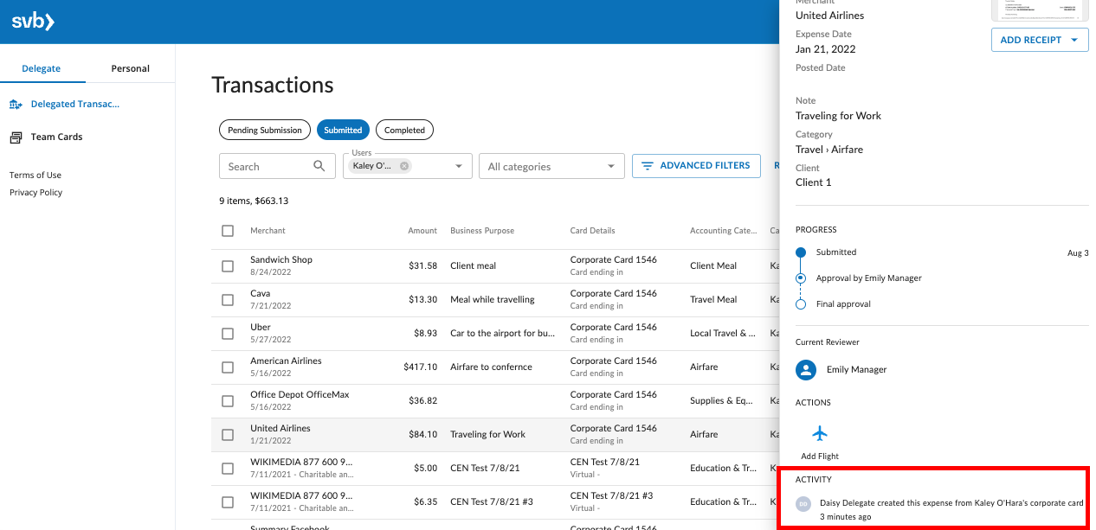Check the WIKIMEDIA $6.35 transaction checkbox
Image resolution: width=1096 pixels, height=530 pixels.
[x=228, y=502]
